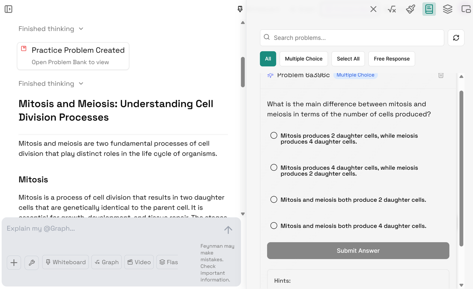Select the paintbrush icon in top toolbar
Viewport: 473px width, 289px height.
[410, 9]
